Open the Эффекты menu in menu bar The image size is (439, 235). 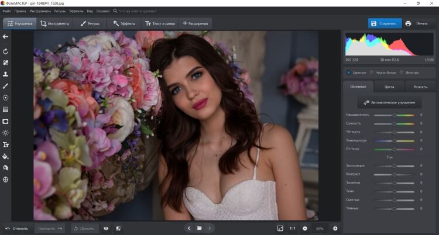pos(76,11)
